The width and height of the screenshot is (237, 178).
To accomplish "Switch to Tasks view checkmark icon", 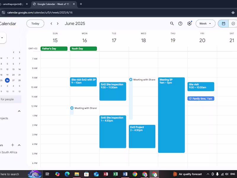I will click(x=233, y=23).
